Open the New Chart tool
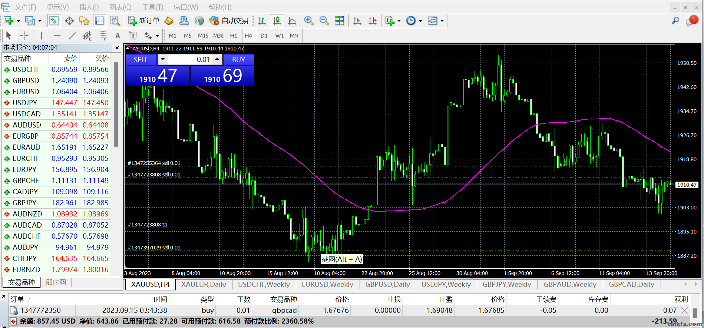The height and width of the screenshot is (328, 704). coord(8,21)
